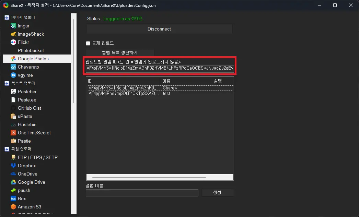Select the Imgur uploader
The image size is (359, 217).
tap(23, 26)
